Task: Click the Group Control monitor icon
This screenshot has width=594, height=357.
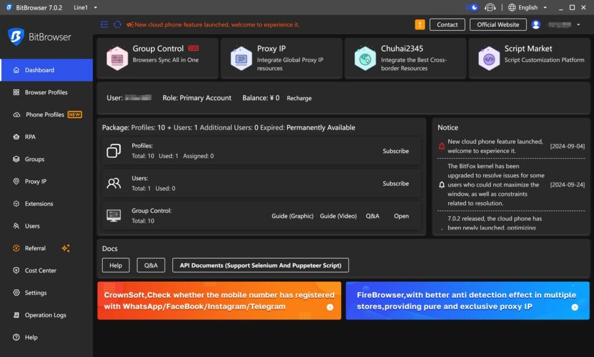Action: pyautogui.click(x=114, y=216)
